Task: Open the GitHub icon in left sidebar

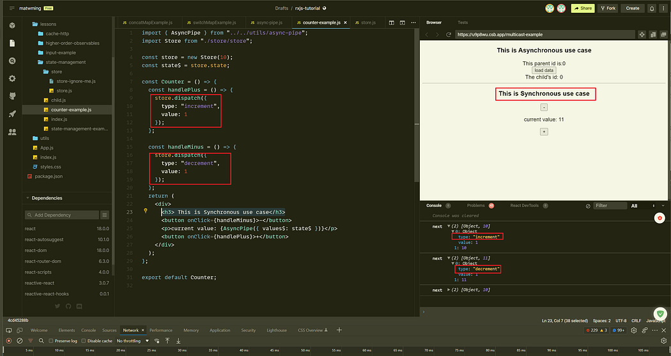Action: [x=12, y=97]
